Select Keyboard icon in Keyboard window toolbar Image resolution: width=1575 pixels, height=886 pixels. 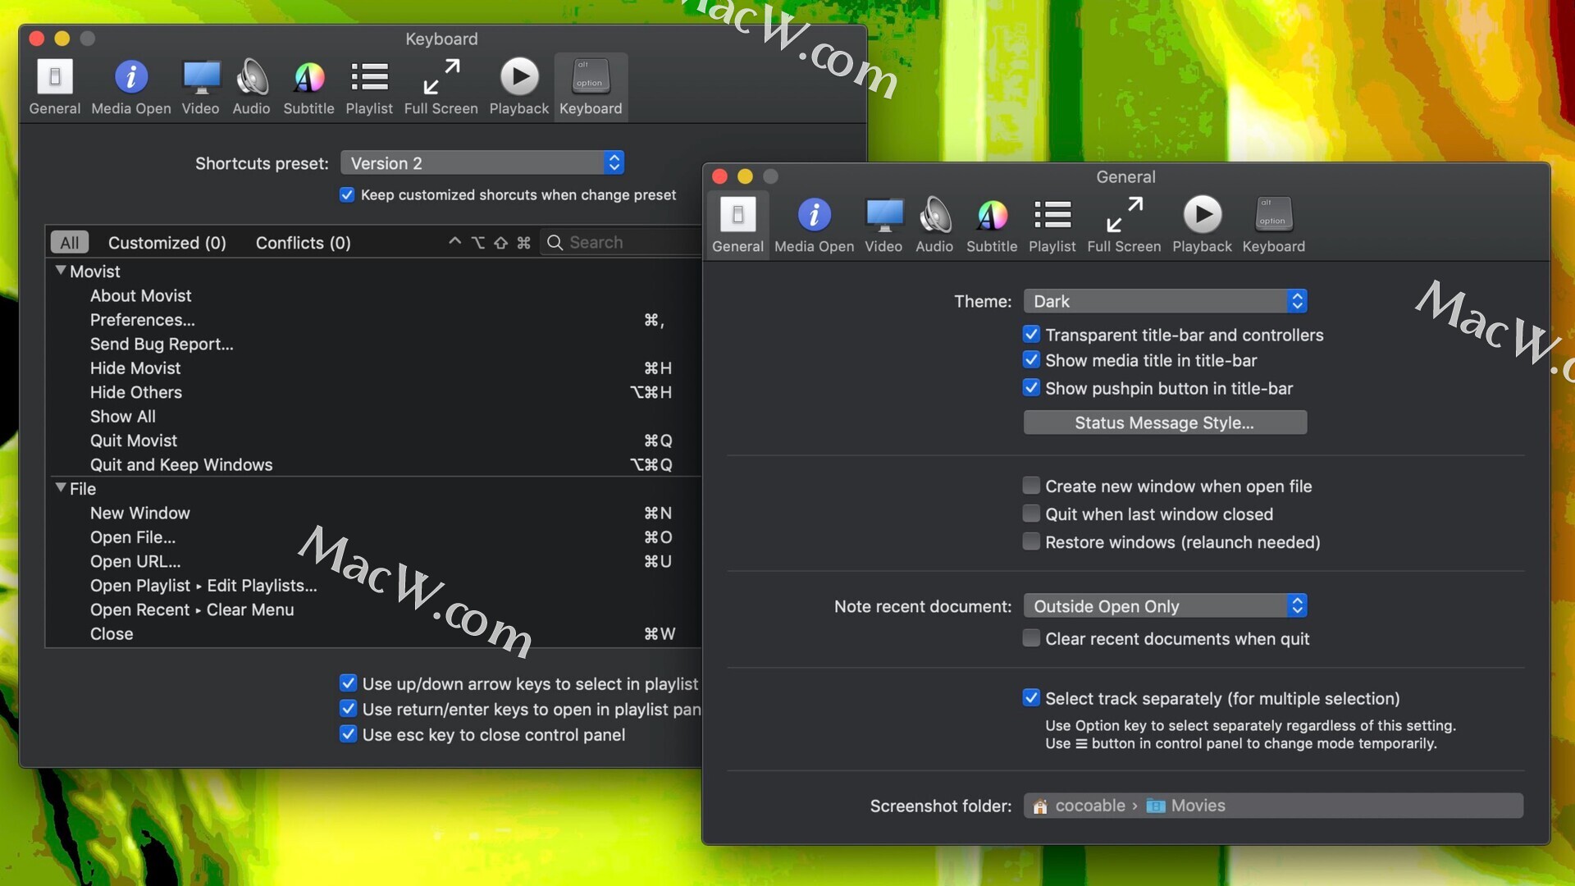591,87
